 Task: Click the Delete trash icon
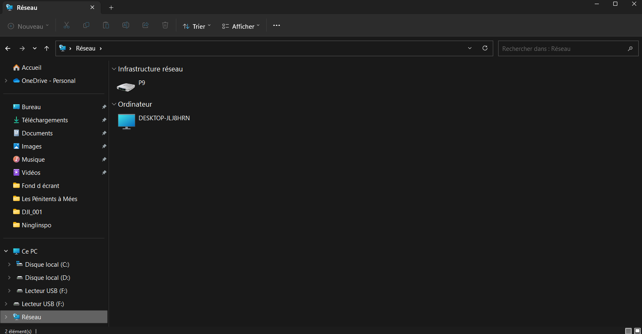(165, 25)
